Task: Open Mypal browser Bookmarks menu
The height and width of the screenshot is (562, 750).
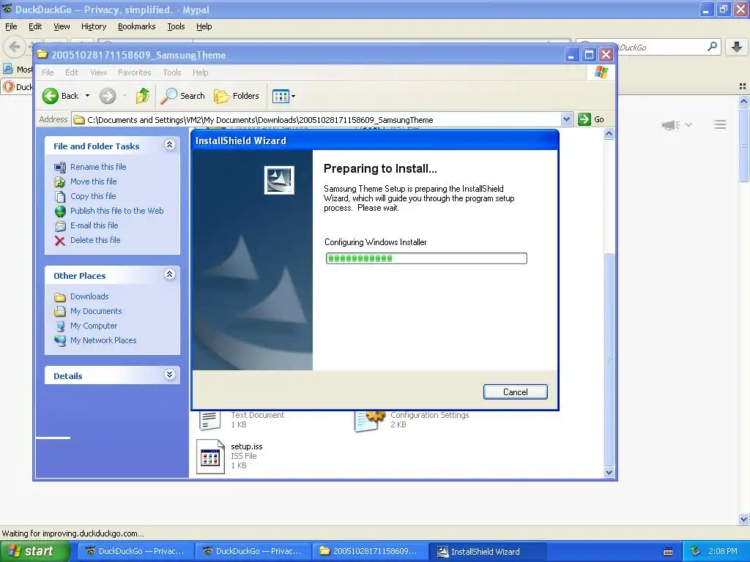Action: click(x=137, y=26)
